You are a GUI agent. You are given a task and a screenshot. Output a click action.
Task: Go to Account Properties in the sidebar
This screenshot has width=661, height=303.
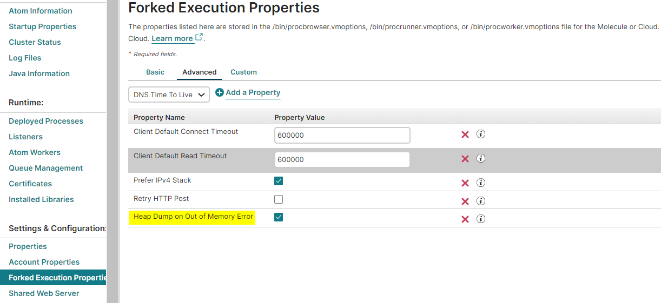(x=44, y=262)
